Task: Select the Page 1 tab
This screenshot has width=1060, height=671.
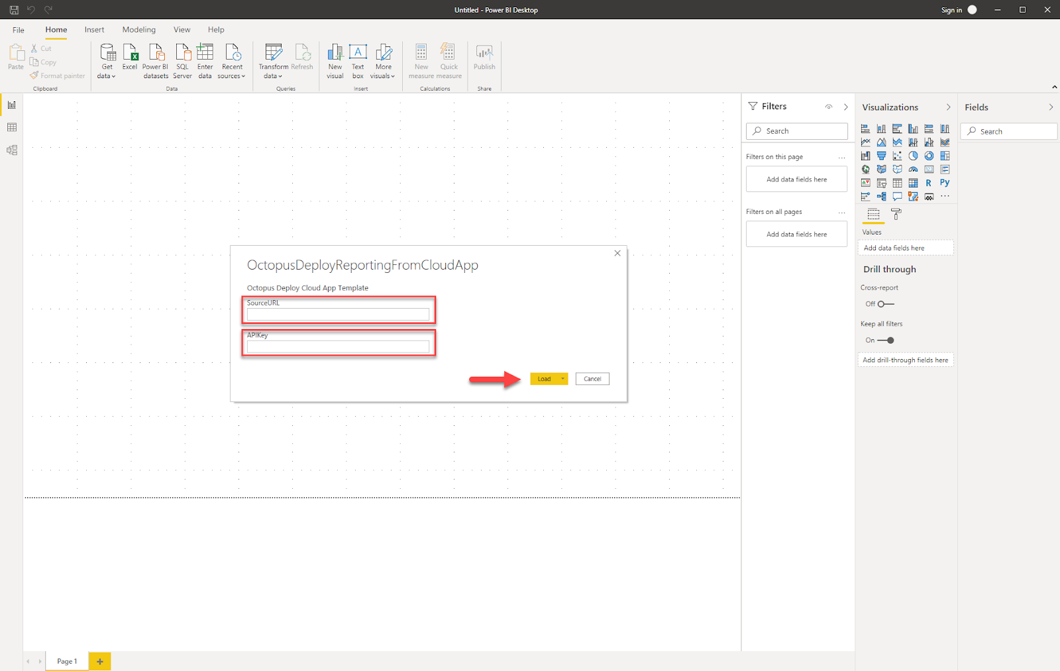Action: click(67, 661)
